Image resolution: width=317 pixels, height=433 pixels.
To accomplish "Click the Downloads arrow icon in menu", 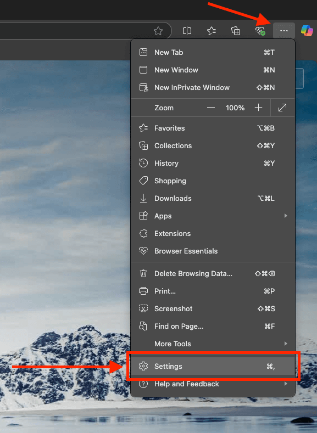I will pyautogui.click(x=143, y=198).
